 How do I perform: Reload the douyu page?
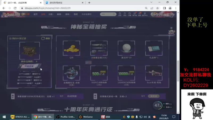(15, 8)
